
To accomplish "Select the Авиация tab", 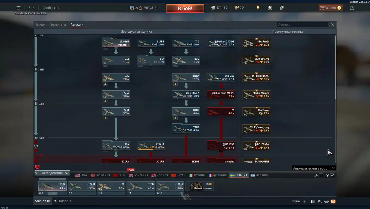I will click(x=77, y=24).
